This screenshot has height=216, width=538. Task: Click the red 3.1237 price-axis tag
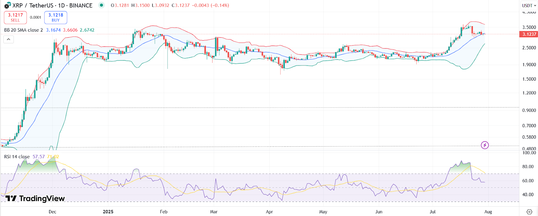[x=529, y=34]
